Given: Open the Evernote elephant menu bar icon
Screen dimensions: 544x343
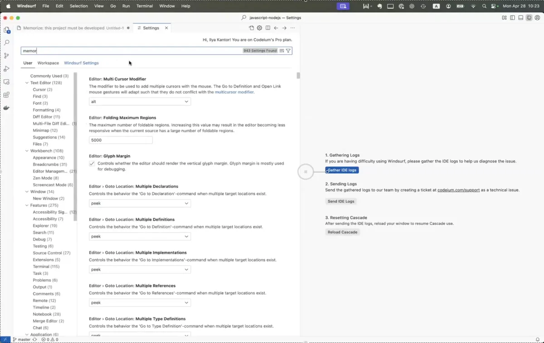Looking at the screenshot, I should point(379,6).
